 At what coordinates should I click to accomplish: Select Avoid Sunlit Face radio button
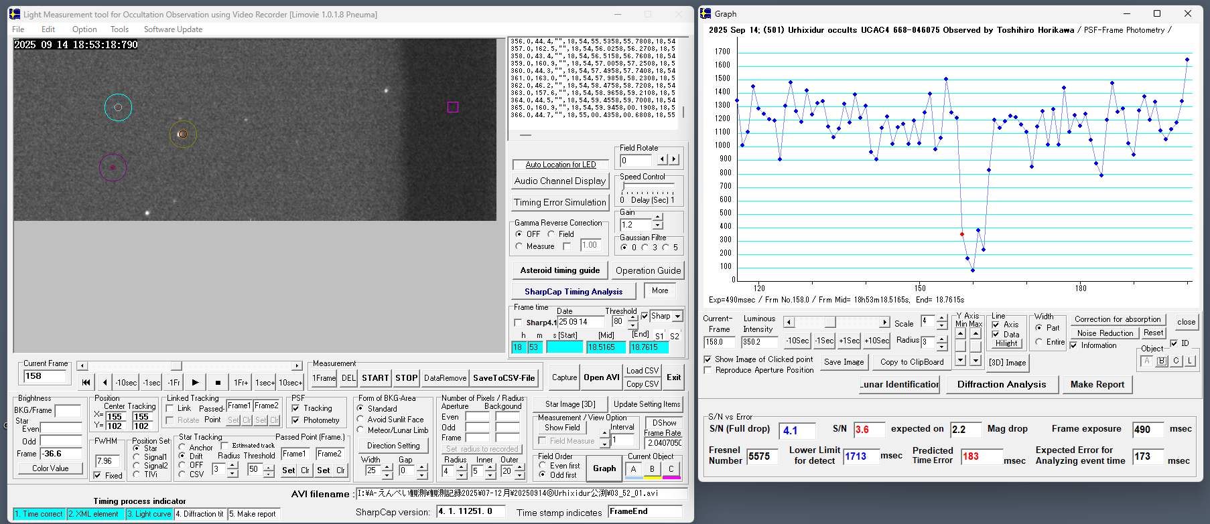360,420
